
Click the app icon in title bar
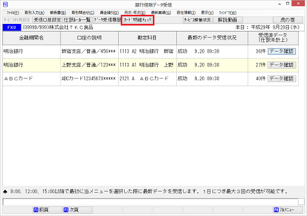point(5,4)
